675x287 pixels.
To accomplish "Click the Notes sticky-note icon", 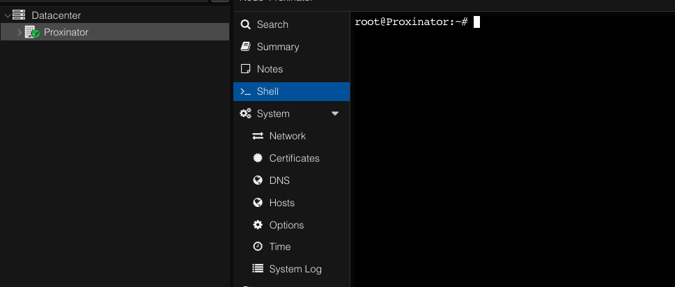I will tap(245, 69).
